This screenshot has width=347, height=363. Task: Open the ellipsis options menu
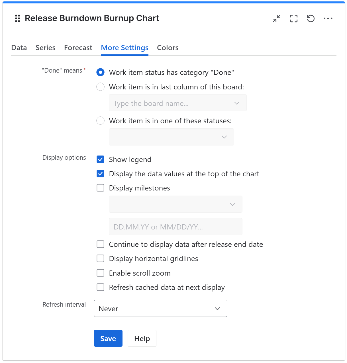point(328,19)
